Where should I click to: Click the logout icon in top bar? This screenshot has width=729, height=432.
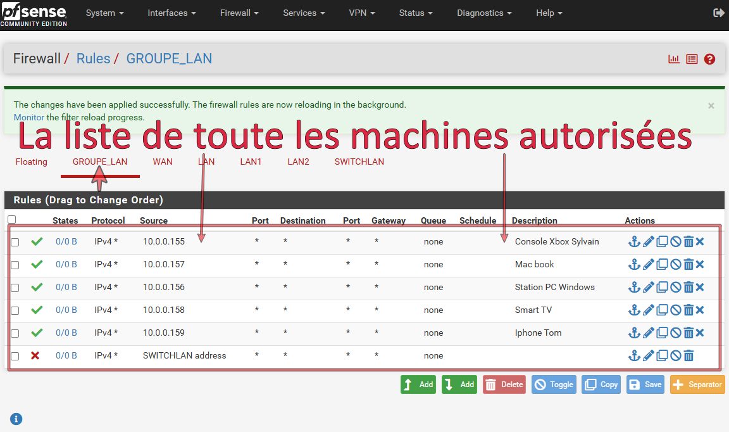tap(719, 13)
